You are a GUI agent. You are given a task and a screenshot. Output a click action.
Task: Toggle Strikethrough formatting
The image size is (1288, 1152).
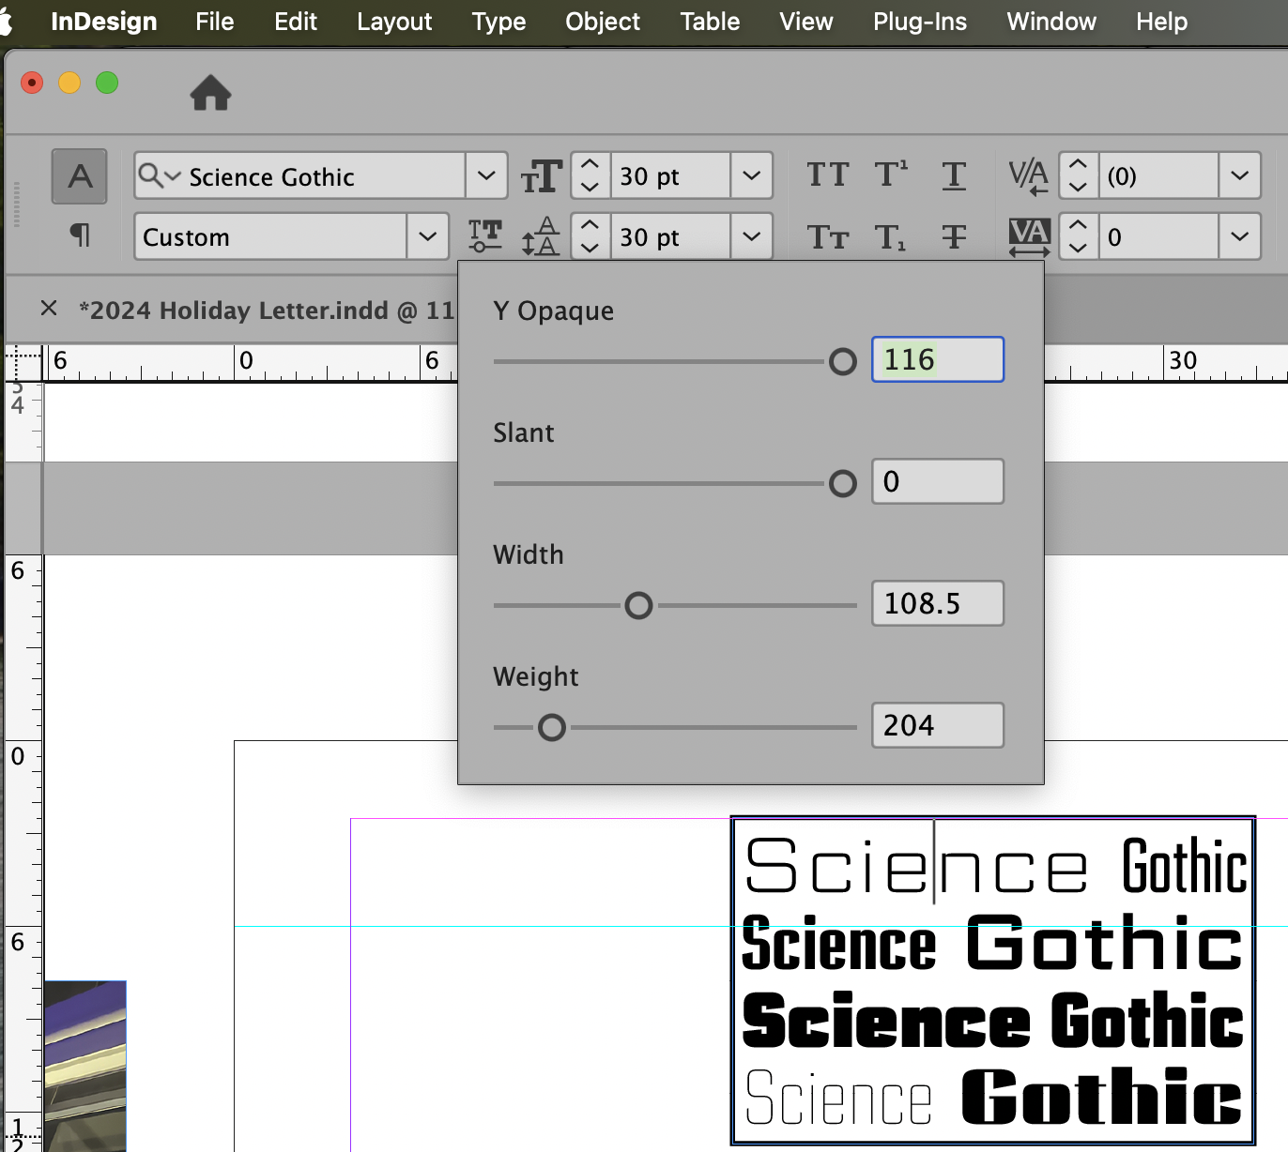click(x=954, y=237)
